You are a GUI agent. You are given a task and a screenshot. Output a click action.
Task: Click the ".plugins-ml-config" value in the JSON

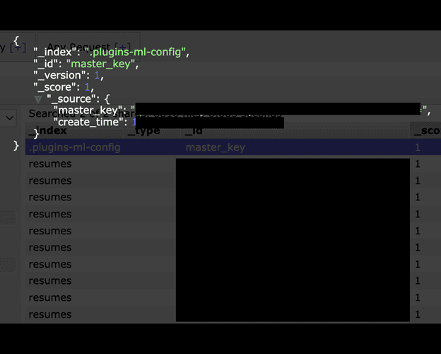(136, 52)
